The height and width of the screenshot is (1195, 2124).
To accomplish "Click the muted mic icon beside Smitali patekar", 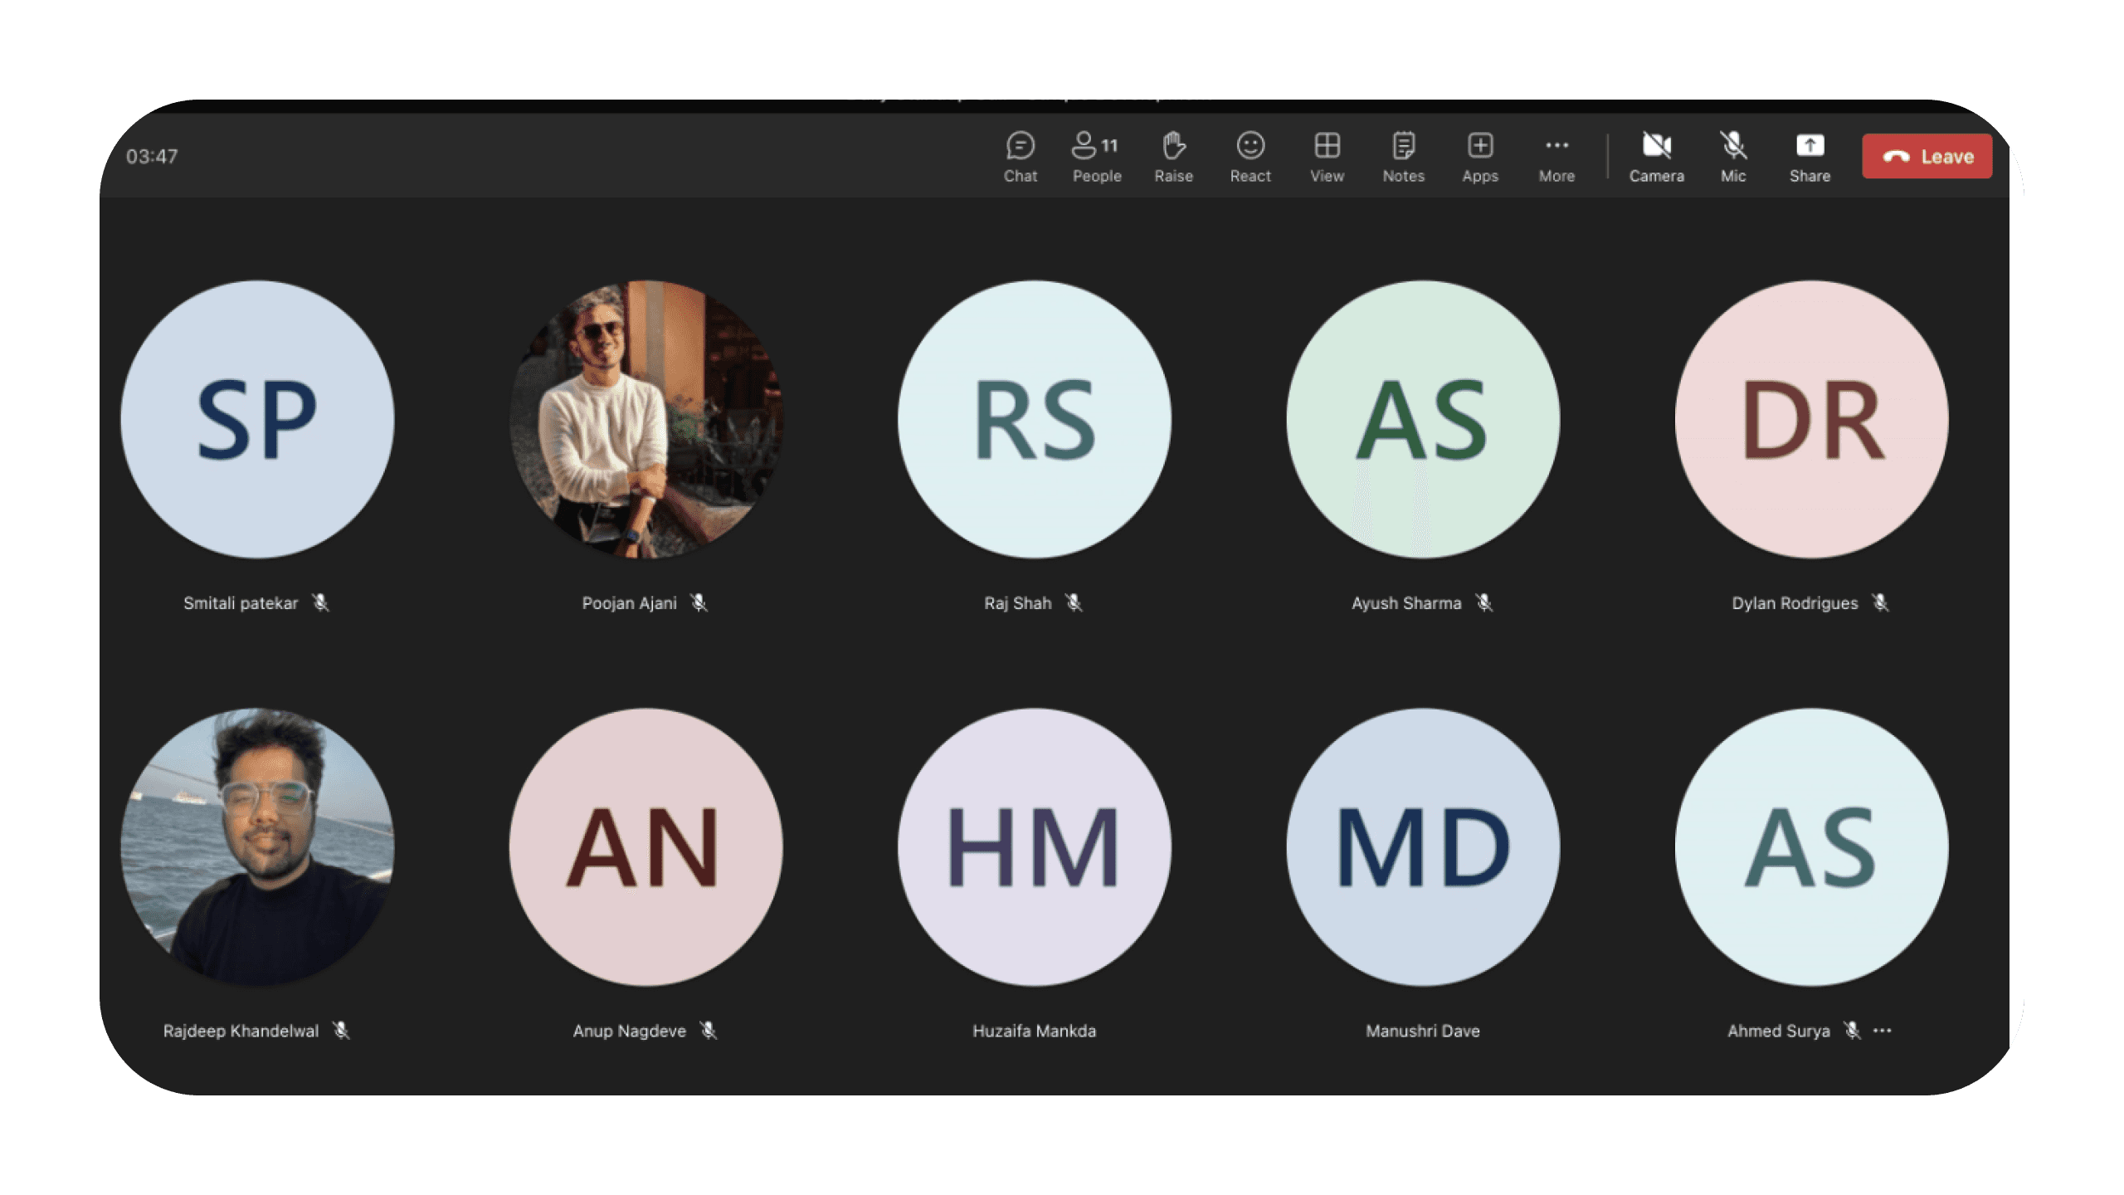I will pyautogui.click(x=320, y=602).
